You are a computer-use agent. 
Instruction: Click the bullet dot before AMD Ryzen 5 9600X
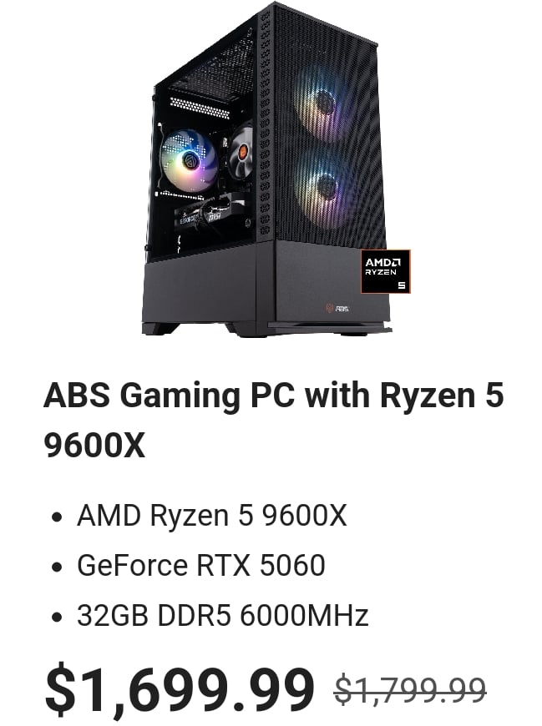58,517
